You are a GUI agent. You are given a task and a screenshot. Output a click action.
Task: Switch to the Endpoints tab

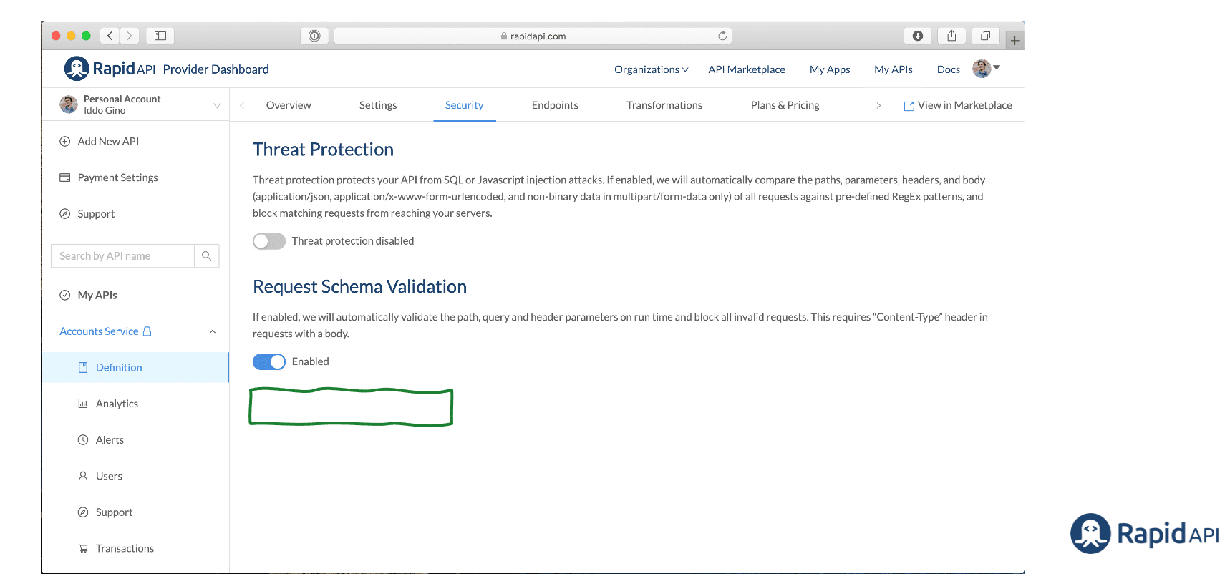[x=555, y=105]
